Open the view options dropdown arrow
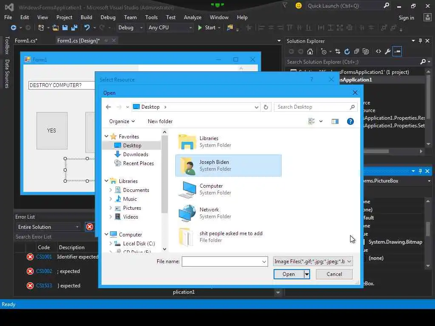 321,121
